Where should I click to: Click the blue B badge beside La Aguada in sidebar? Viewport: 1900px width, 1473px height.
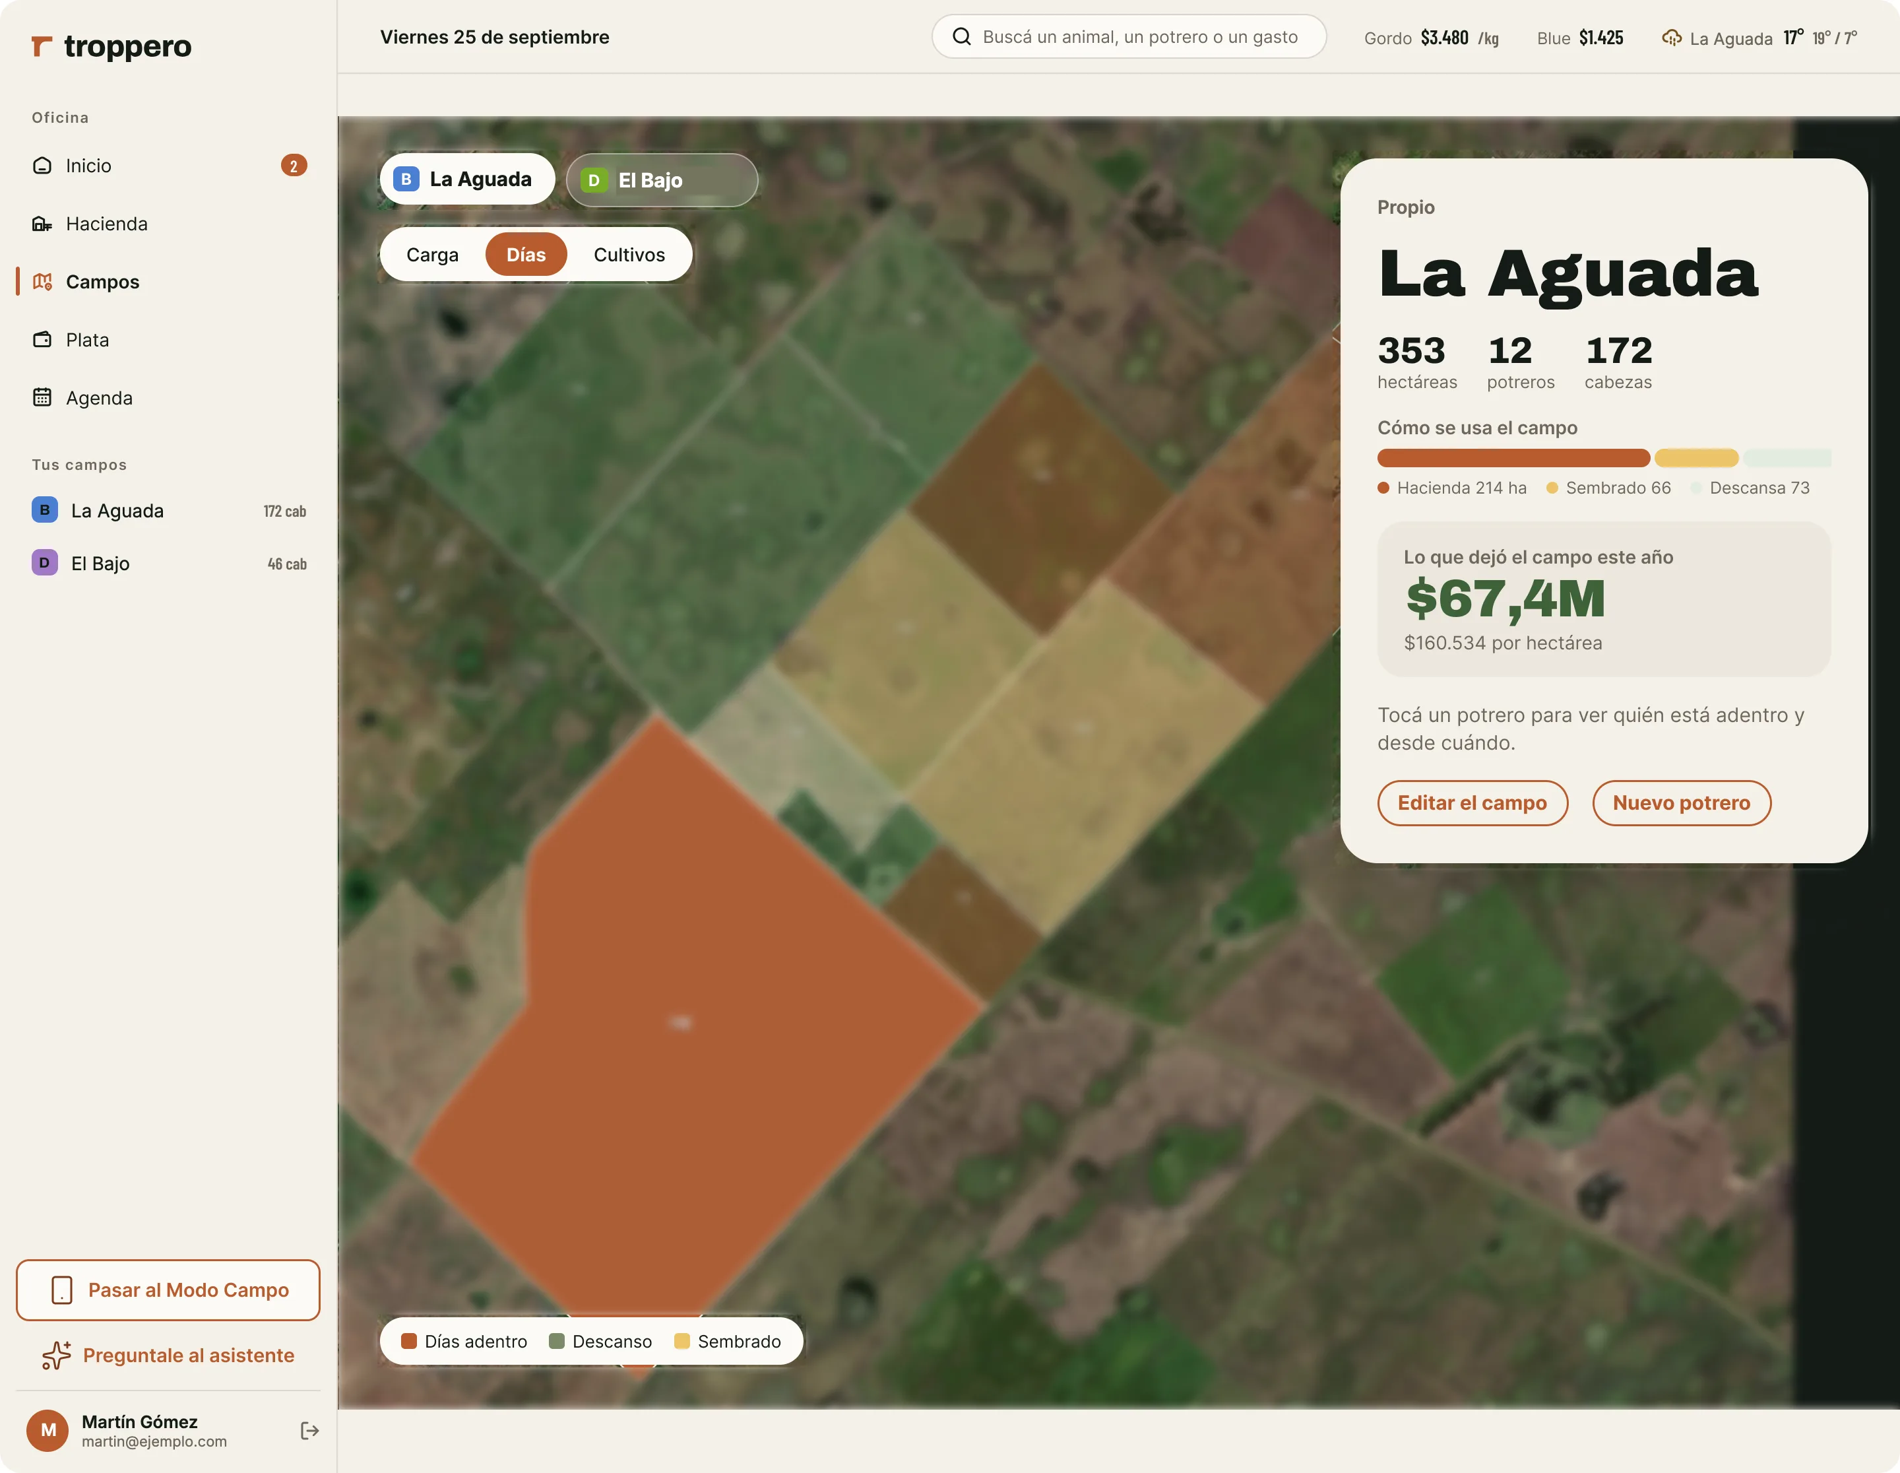[x=46, y=510]
